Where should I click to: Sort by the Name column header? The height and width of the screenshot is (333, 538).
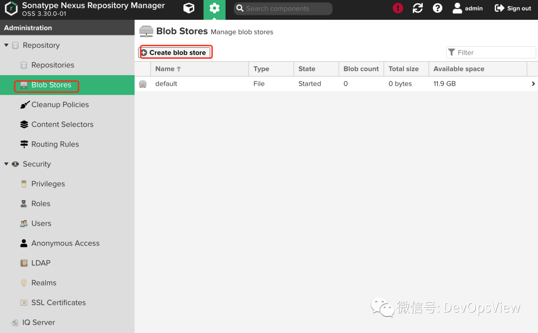(199, 69)
